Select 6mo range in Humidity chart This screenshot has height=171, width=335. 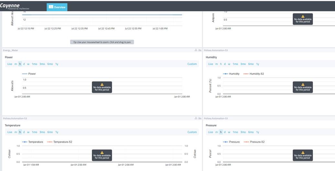[x=251, y=64]
